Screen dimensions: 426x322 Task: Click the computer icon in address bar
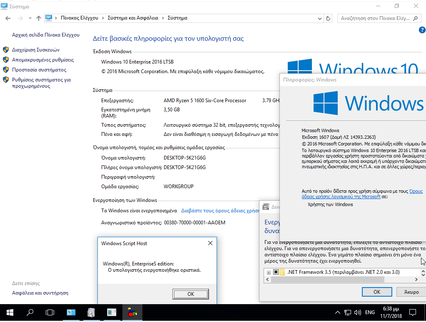pyautogui.click(x=49, y=18)
